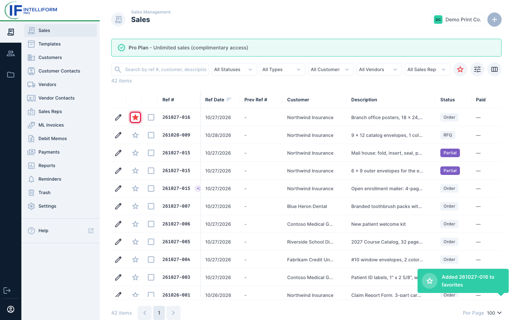Filter list by favorites star button
513x320 pixels.
pyautogui.click(x=460, y=69)
